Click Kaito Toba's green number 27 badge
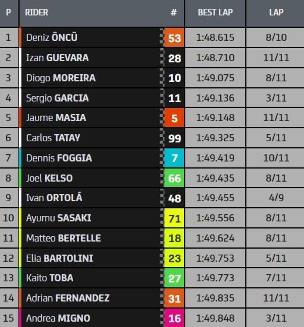Screen dimensions: 304x327 pyautogui.click(x=174, y=278)
